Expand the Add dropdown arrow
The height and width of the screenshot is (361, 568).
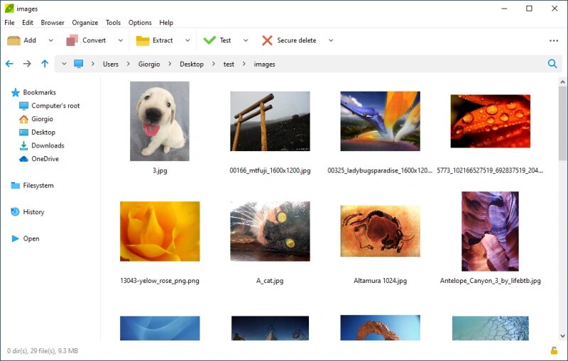50,40
